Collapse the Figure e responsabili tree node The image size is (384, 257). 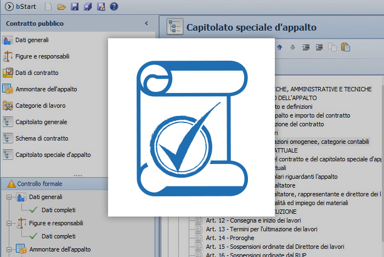(x=9, y=224)
